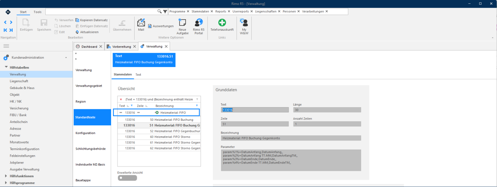Open Konfiguration section
Viewport: 497px width, 187px height.
pyautogui.click(x=92, y=133)
